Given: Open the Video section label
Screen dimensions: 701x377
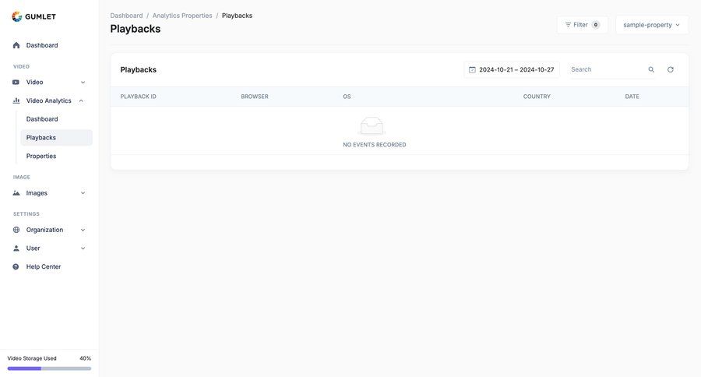Looking at the screenshot, I should 21,67.
